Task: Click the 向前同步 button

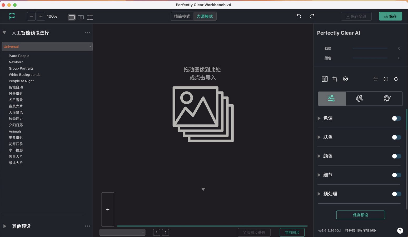Action: point(292,233)
